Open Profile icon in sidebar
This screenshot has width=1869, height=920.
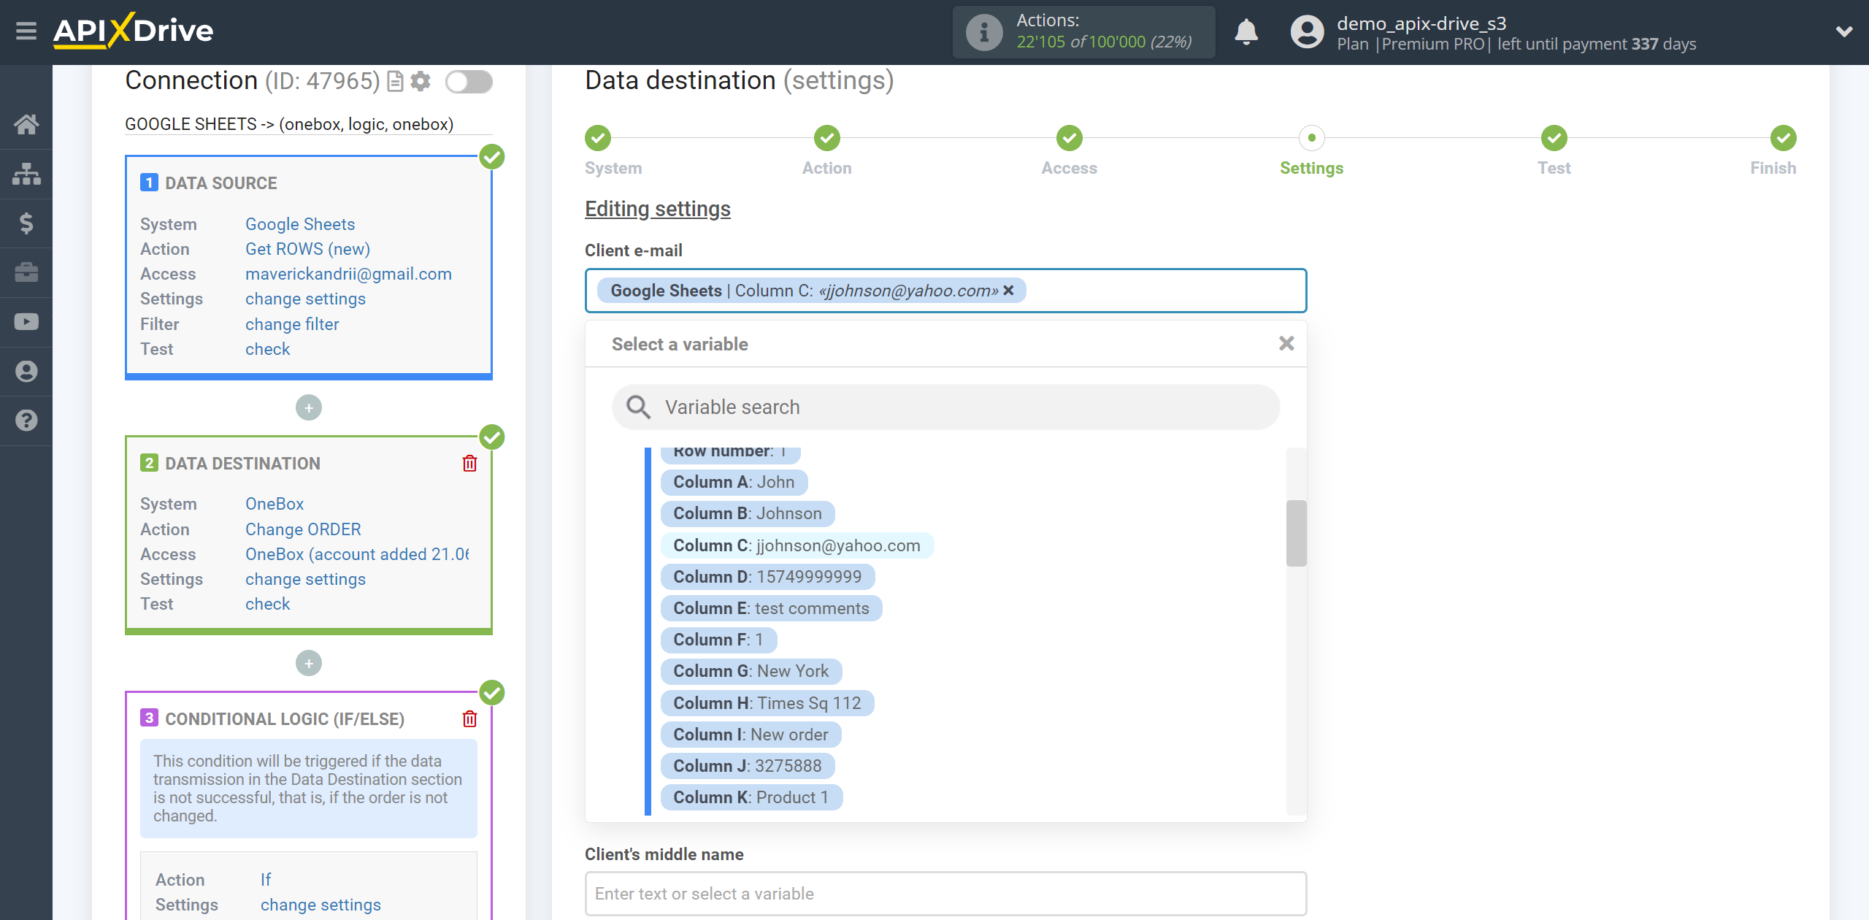pos(26,371)
